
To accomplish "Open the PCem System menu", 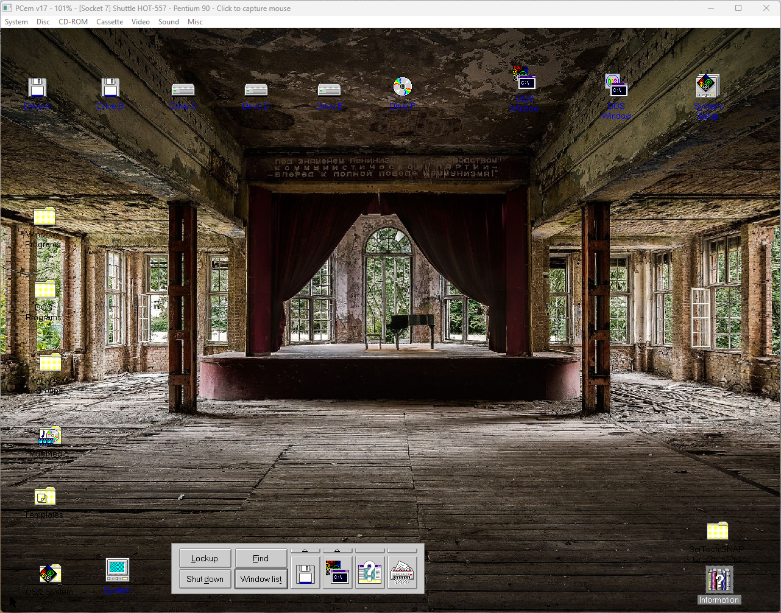I will 16,22.
